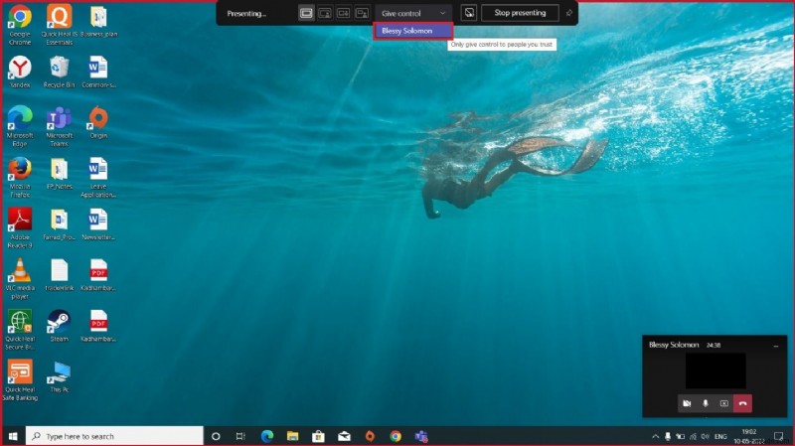This screenshot has width=795, height=446.
Task: Select Origin desktop icon
Action: [x=98, y=122]
